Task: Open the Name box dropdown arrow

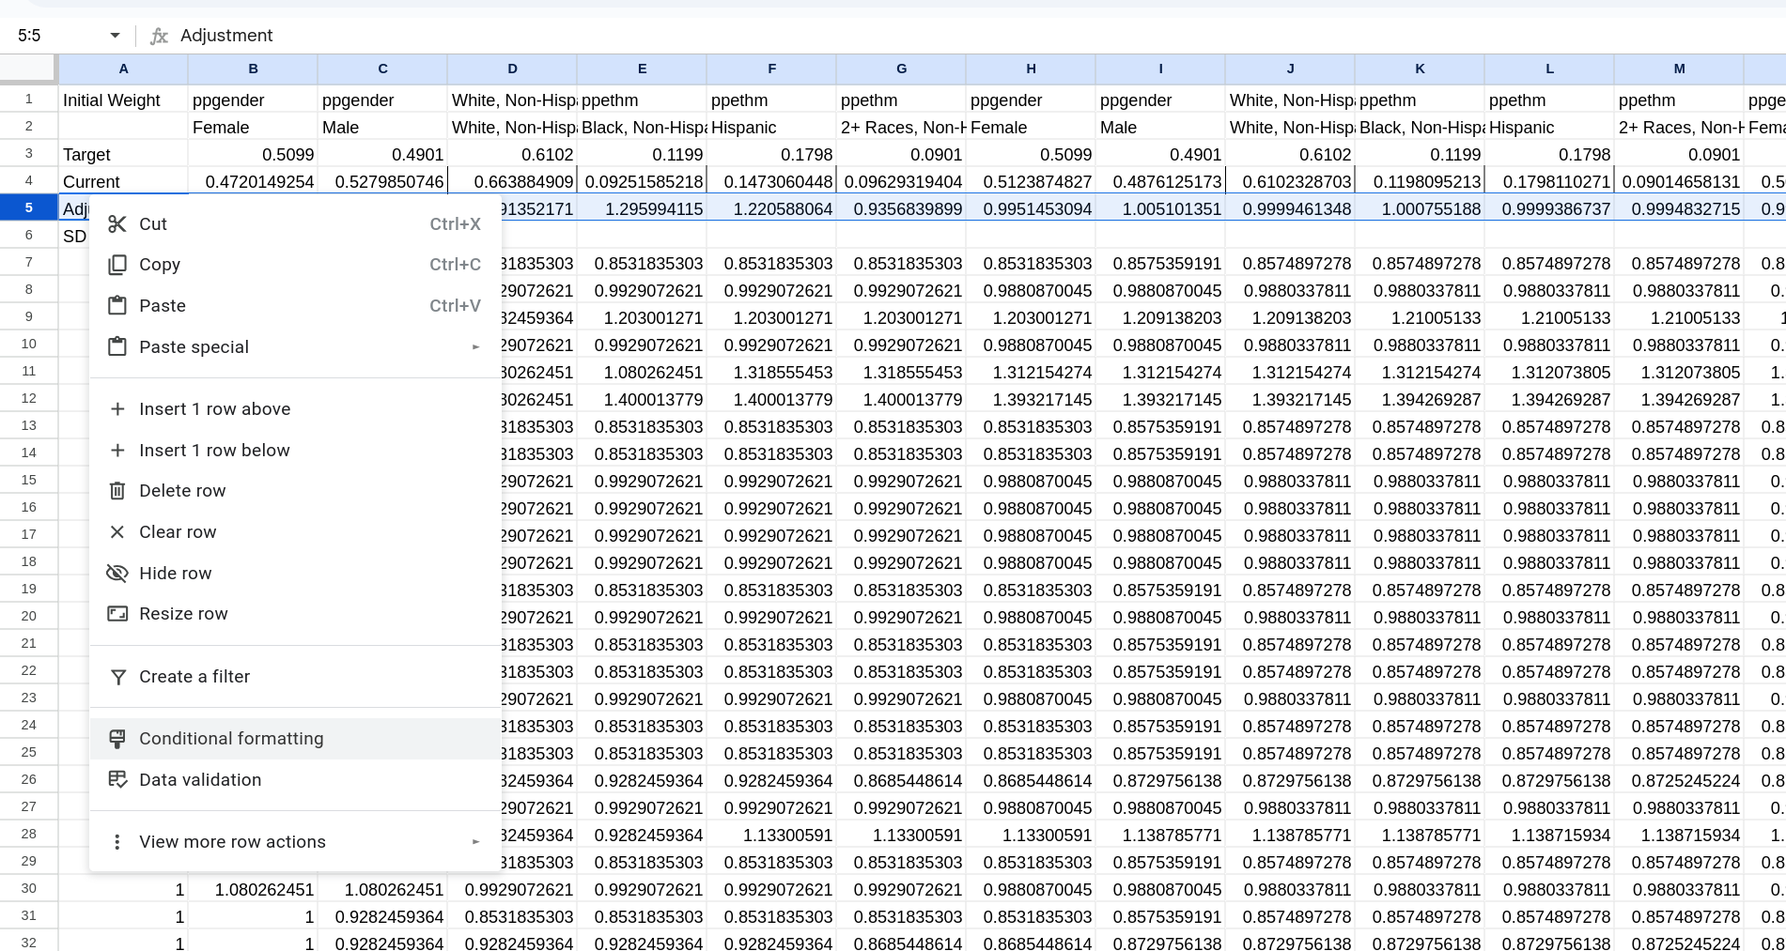Action: coord(115,36)
